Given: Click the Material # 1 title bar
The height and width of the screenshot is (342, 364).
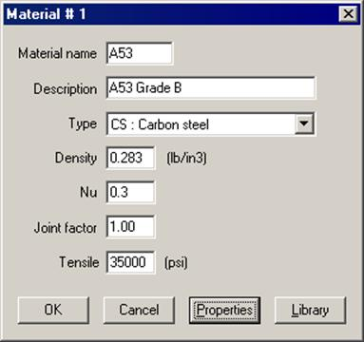Looking at the screenshot, I should click(x=182, y=14).
